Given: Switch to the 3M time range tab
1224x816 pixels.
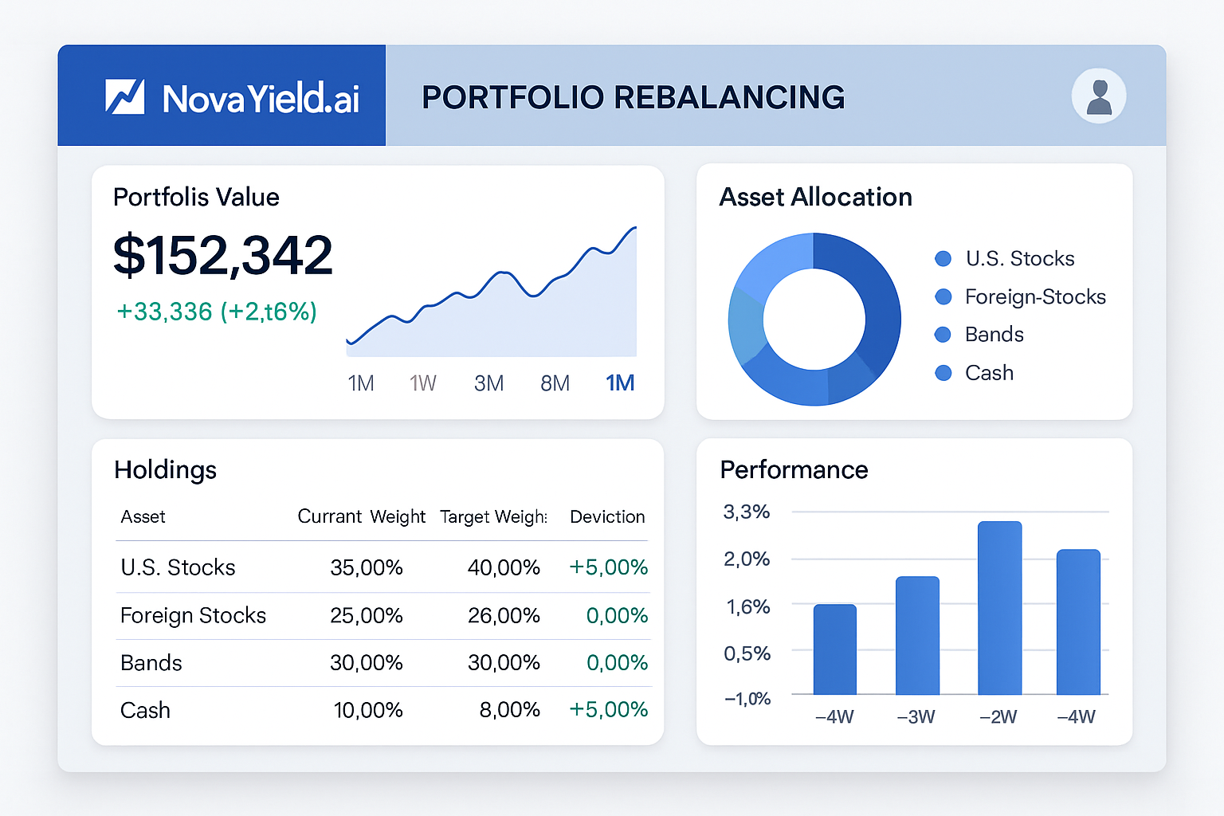Looking at the screenshot, I should [488, 383].
